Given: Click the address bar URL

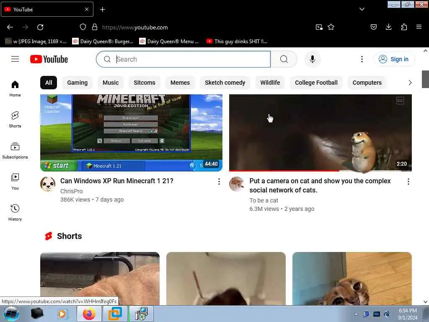Looking at the screenshot, I should click(135, 27).
